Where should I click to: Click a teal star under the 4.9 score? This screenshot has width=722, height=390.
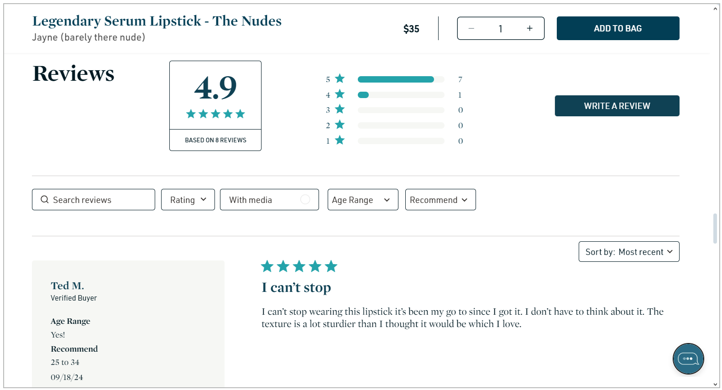(x=215, y=114)
